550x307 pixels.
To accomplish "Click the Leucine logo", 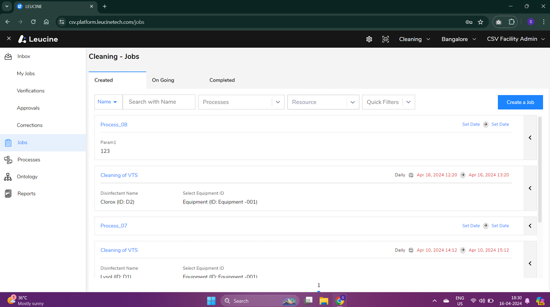I will pyautogui.click(x=38, y=39).
